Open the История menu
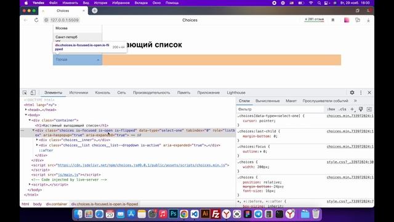This screenshot has width=394, height=222. point(100,3)
